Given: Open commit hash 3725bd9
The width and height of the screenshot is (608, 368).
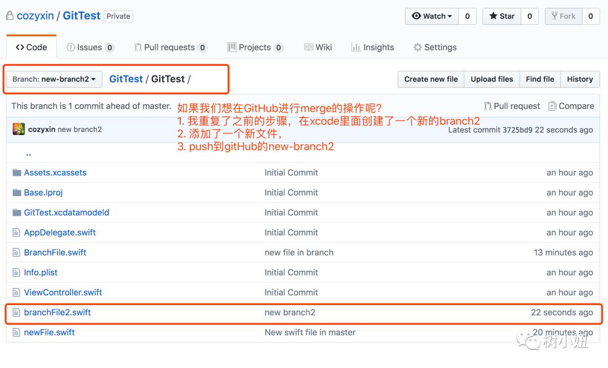Looking at the screenshot, I should click(517, 130).
